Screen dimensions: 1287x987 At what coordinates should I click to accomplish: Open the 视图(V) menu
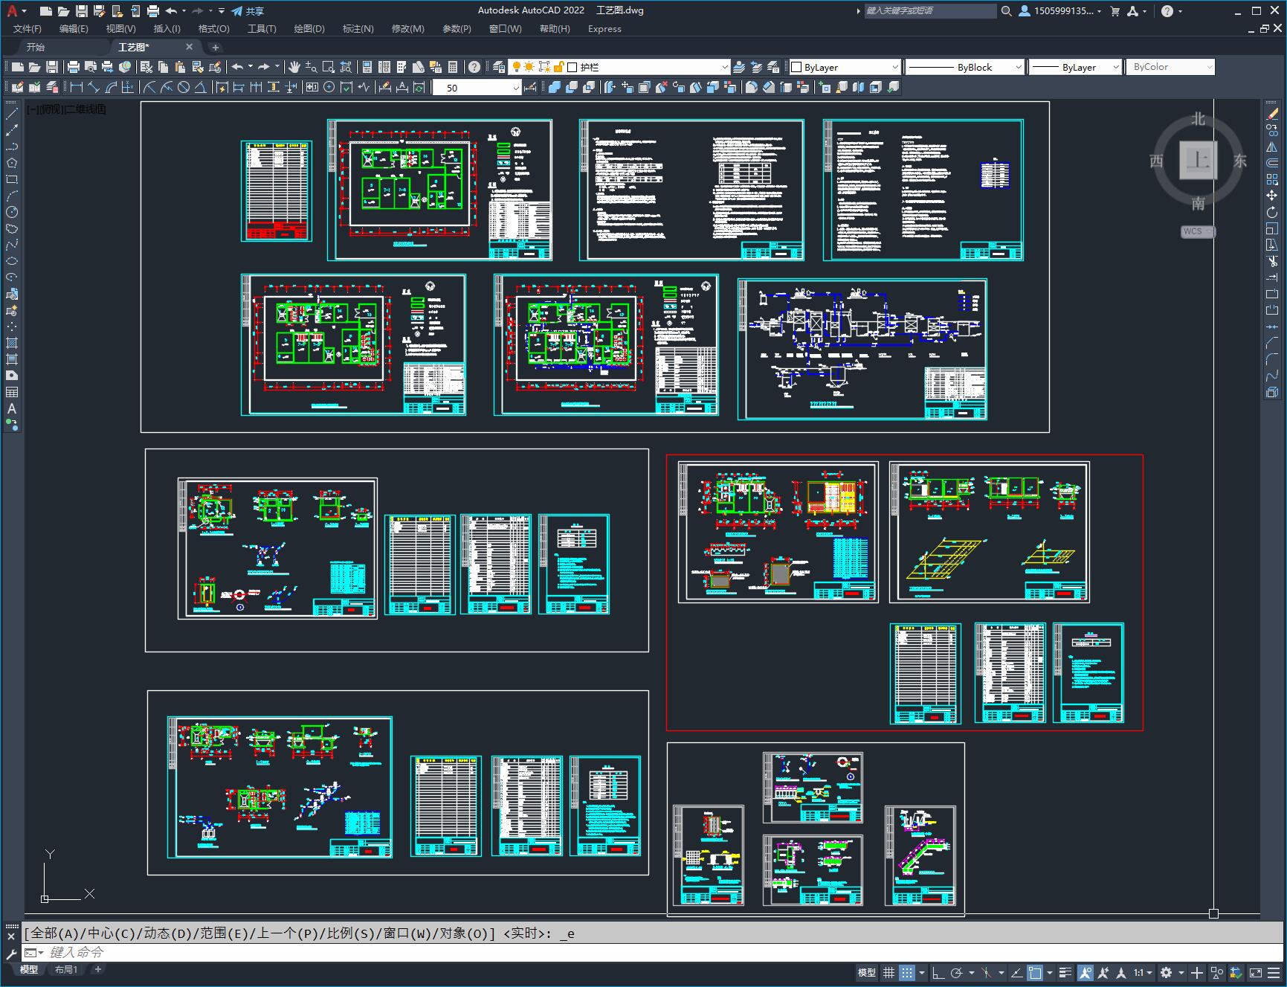click(120, 28)
